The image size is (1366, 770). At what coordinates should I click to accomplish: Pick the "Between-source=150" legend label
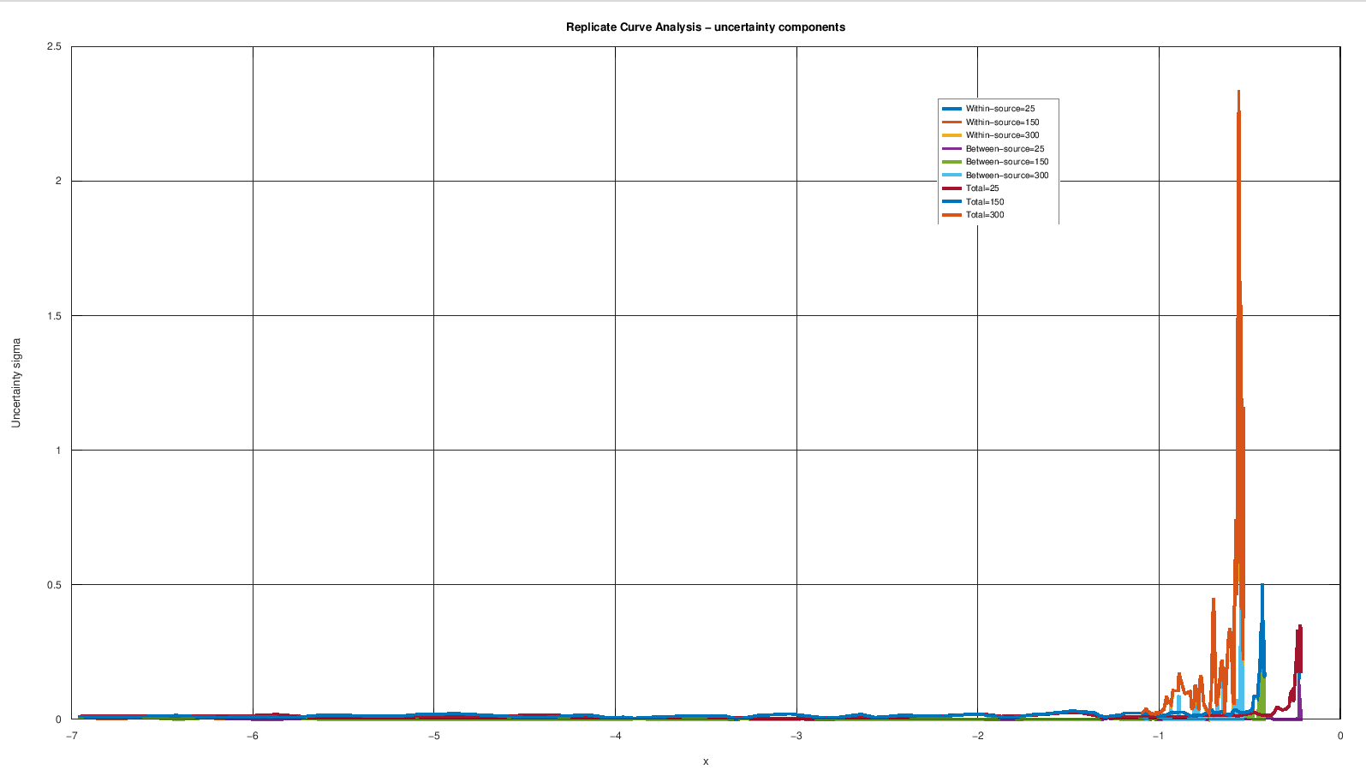point(1007,162)
